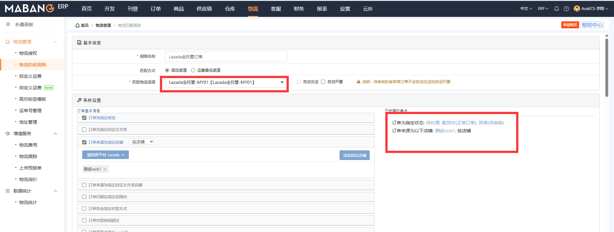Screen dimensions: 614x232
Task: Click the 物流管理 breadcrumb link
Action: click(x=103, y=25)
